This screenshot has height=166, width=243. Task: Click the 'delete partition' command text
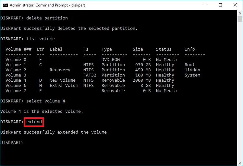coord(47,18)
